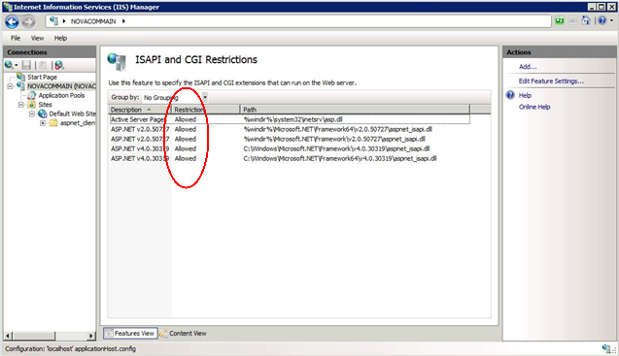Open Edit Feature Settings... link
This screenshot has width=619, height=356.
(551, 81)
